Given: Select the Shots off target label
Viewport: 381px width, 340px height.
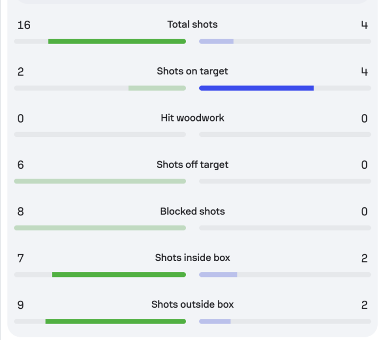Looking at the screenshot, I should pos(192,164).
